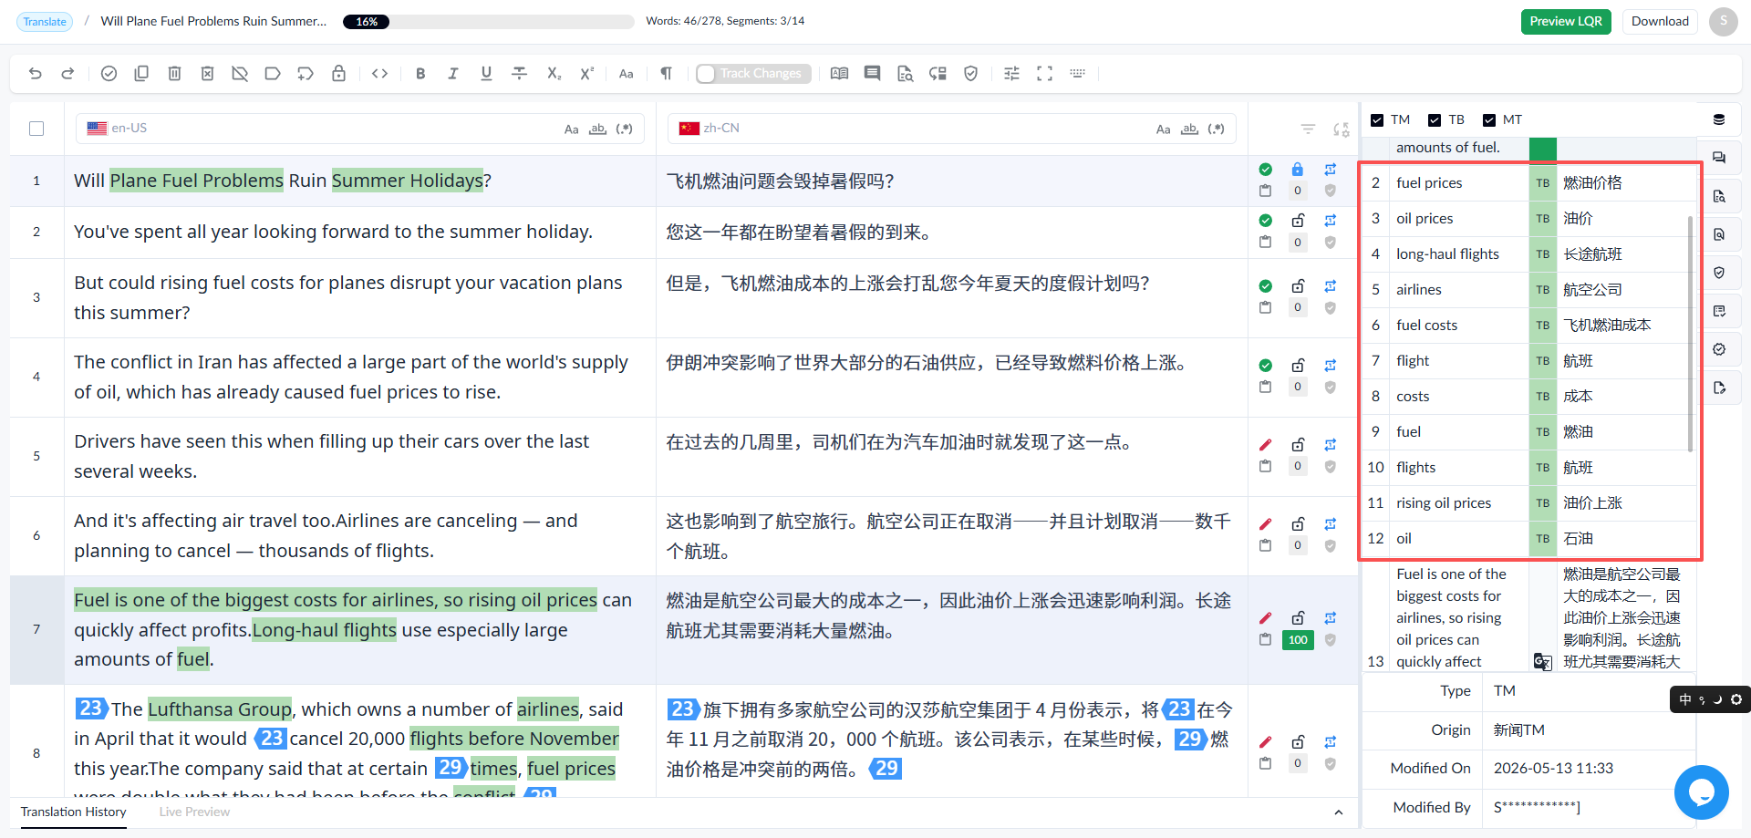Click the zh-CN target search field

point(952,129)
